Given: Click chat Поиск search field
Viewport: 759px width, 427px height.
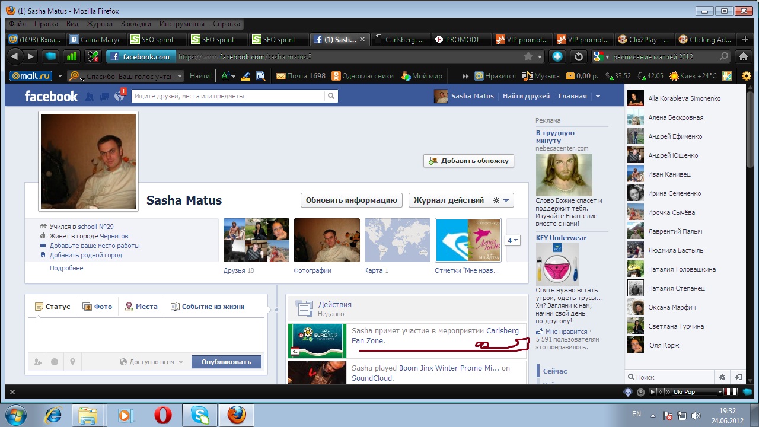Looking at the screenshot, I should pos(670,377).
